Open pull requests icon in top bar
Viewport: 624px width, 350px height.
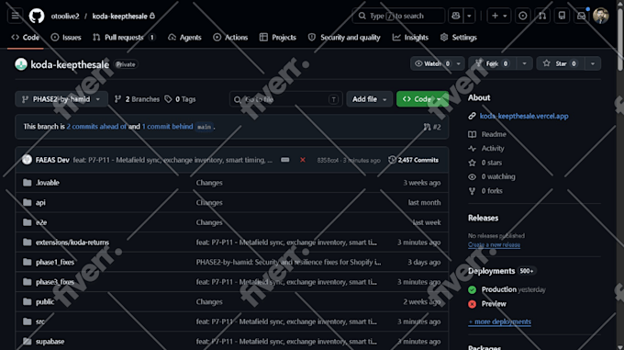(542, 16)
